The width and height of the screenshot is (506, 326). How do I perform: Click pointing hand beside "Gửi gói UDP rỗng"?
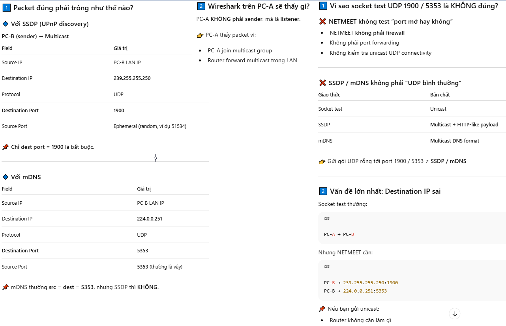click(322, 161)
